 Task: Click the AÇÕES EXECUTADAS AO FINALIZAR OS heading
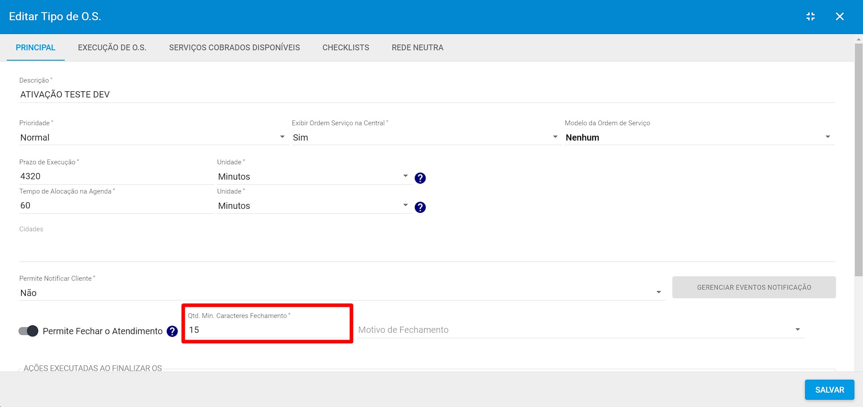[x=93, y=368]
